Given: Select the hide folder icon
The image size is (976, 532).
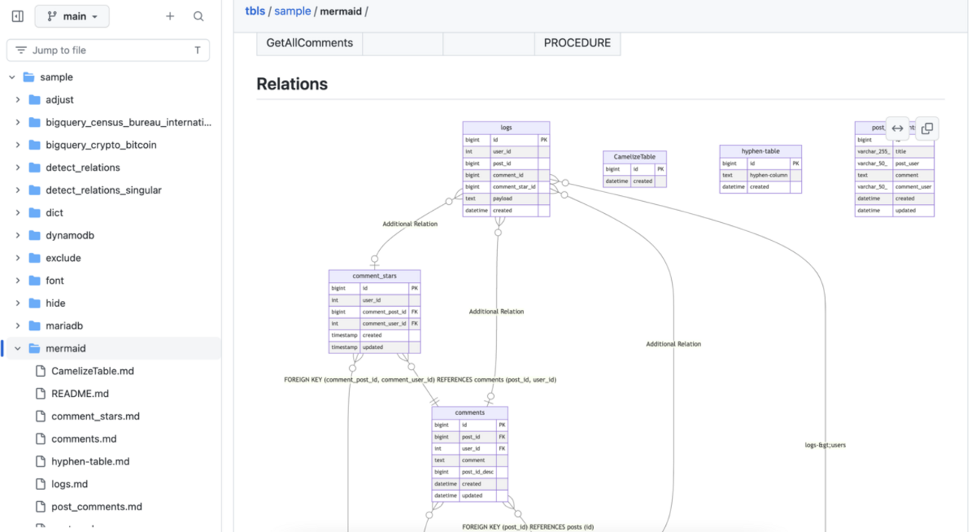Looking at the screenshot, I should pos(35,303).
